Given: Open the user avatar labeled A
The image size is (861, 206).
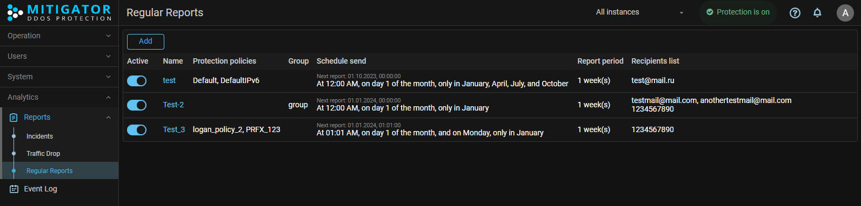Looking at the screenshot, I should point(845,13).
